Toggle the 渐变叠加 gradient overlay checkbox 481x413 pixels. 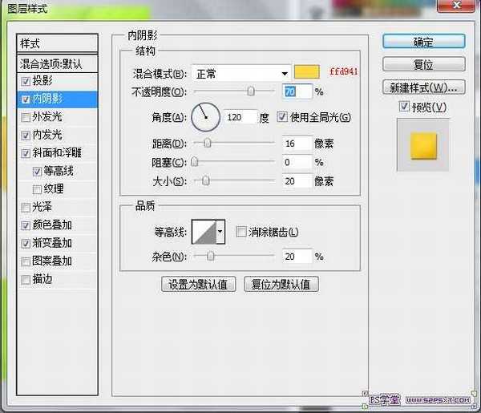[26, 244]
